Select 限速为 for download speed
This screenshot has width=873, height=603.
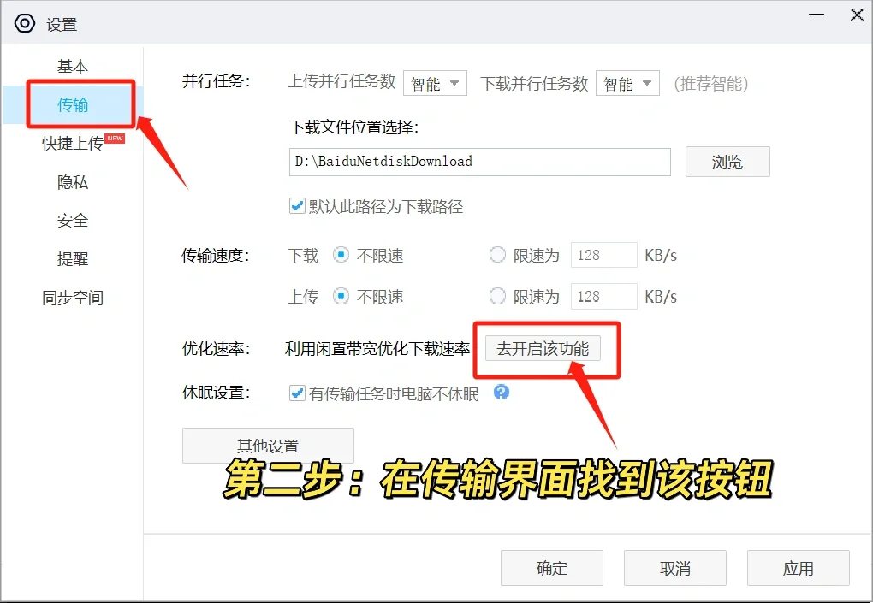pyautogui.click(x=497, y=255)
